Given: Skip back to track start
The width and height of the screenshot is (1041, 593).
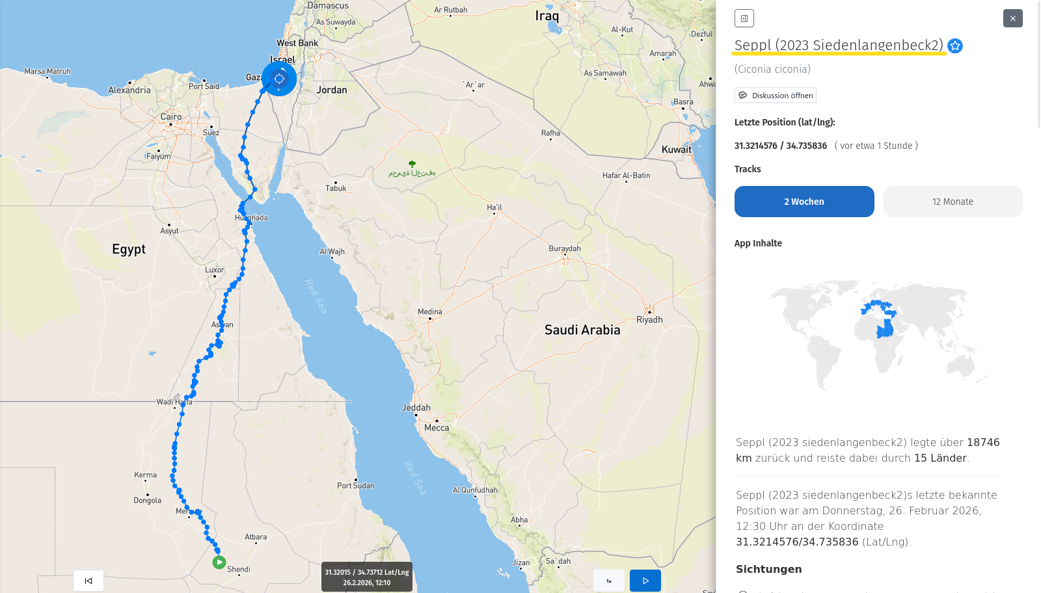Looking at the screenshot, I should pos(88,581).
